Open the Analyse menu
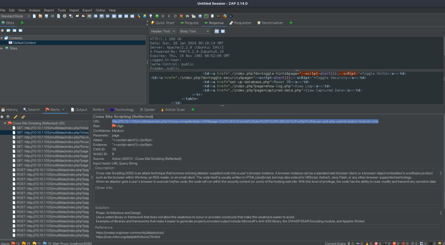The image size is (445, 245). click(x=34, y=10)
